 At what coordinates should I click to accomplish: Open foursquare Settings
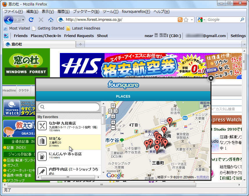238,36
